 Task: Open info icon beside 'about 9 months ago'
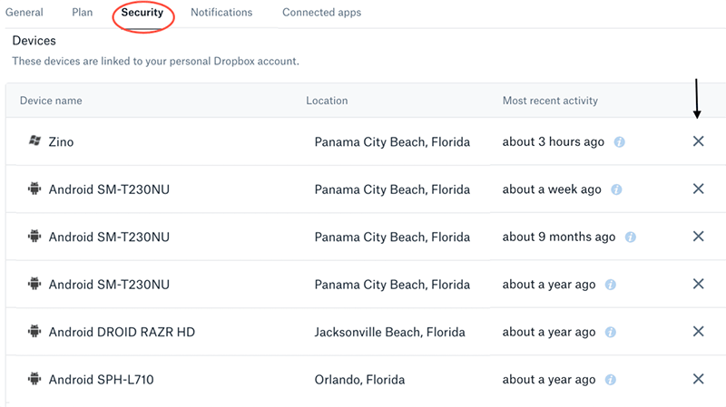(x=630, y=237)
